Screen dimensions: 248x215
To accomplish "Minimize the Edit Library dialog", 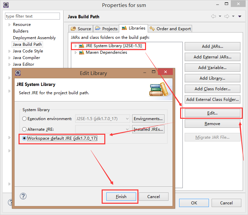I will tap(145, 73).
